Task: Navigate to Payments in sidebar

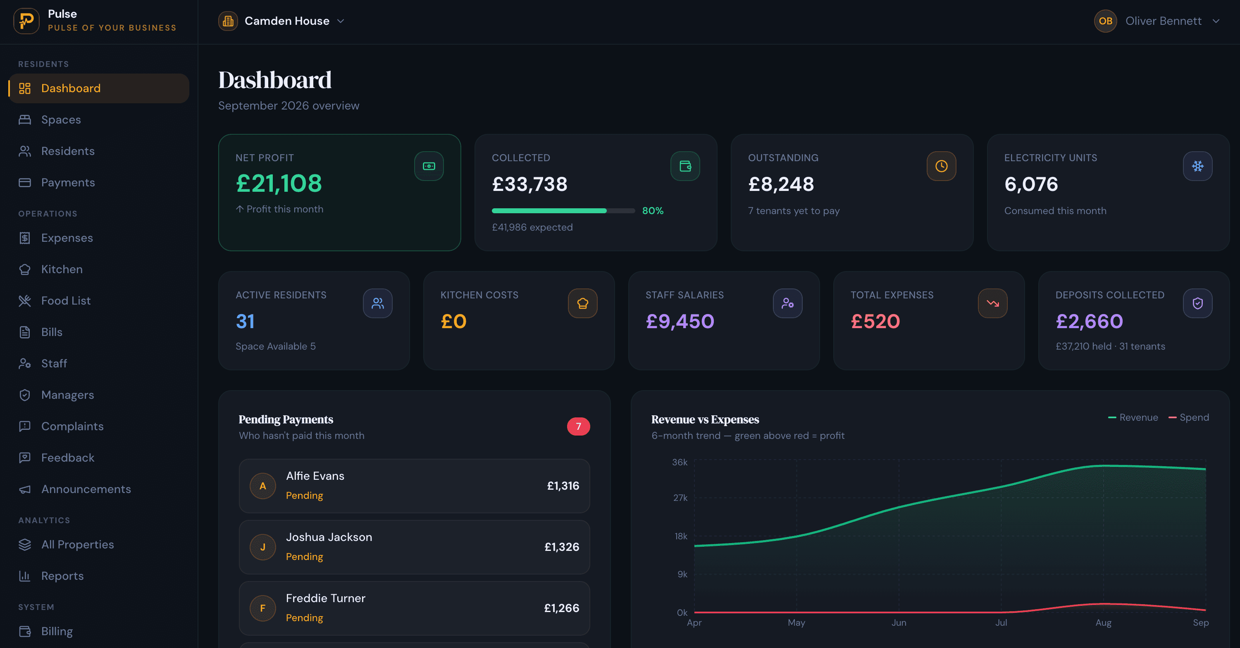Action: click(99, 183)
